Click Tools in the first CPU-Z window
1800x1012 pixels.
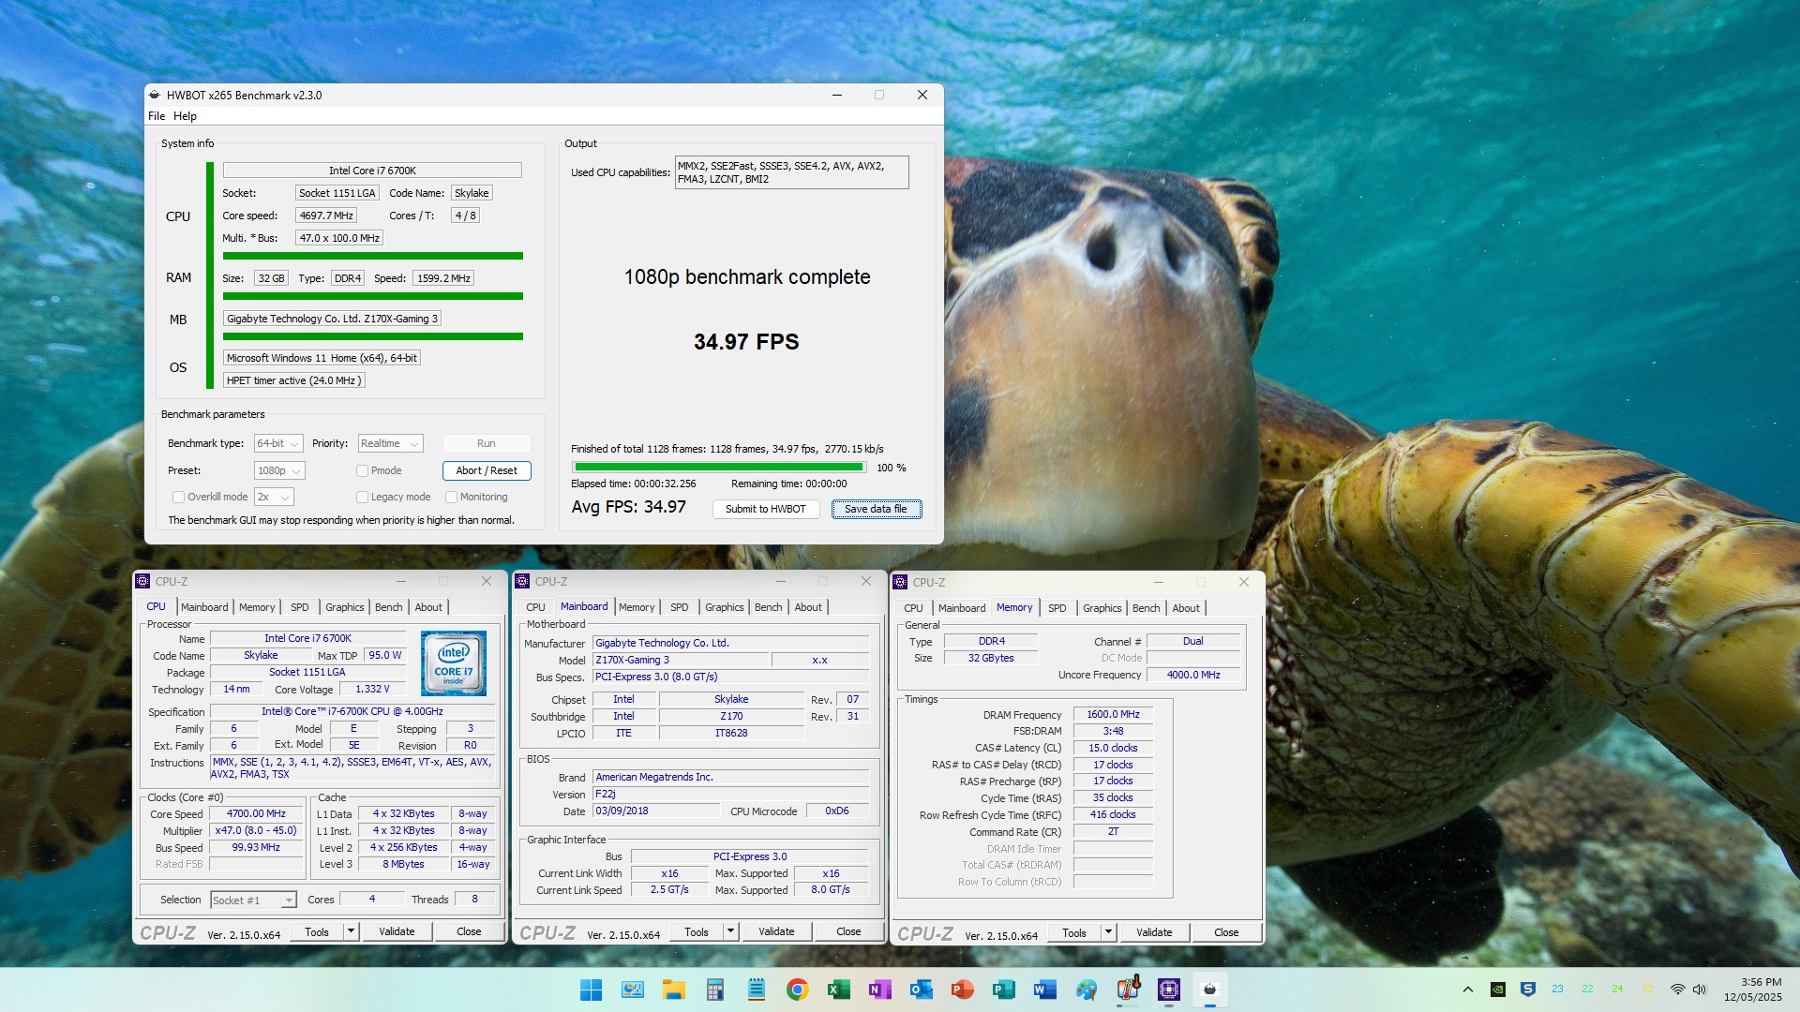pyautogui.click(x=317, y=931)
